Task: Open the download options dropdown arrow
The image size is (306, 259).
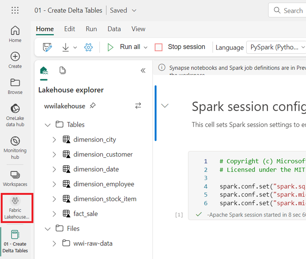Action: coord(75,47)
